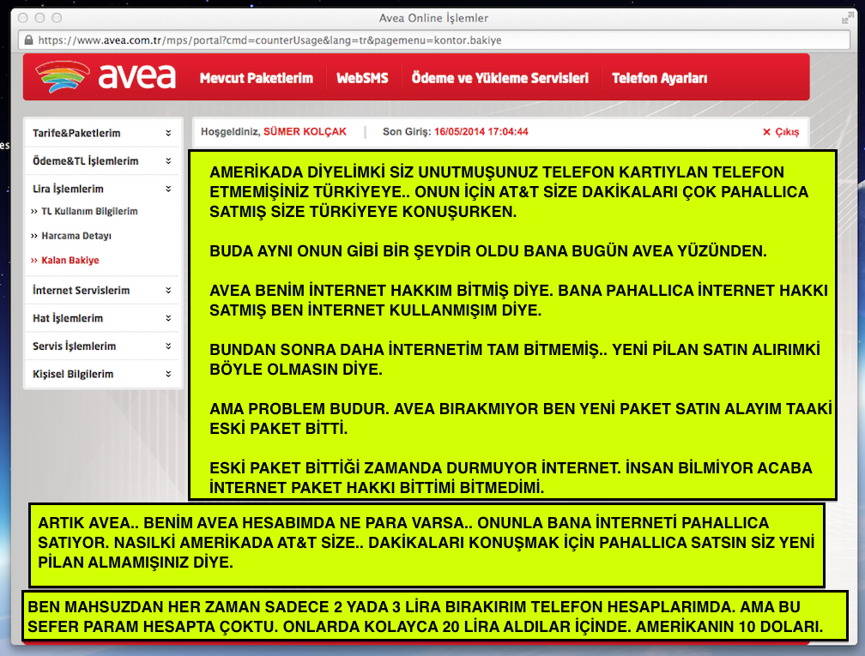Click the fullscreen arrows icon in the title bar

pyautogui.click(x=847, y=18)
